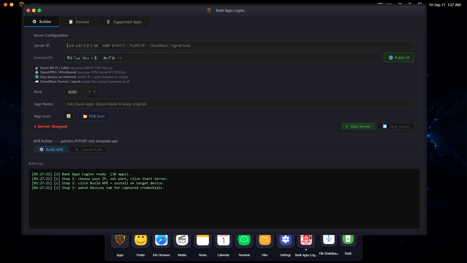
Task: Click the log line starting 'Step 1: choose your IP'
Action: (100, 179)
